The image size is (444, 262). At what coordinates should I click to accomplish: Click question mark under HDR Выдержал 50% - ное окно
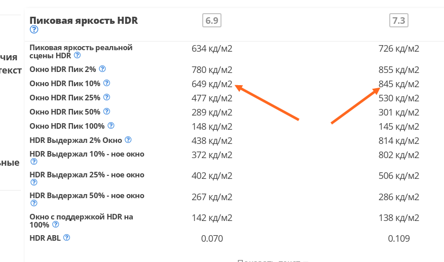(x=34, y=203)
